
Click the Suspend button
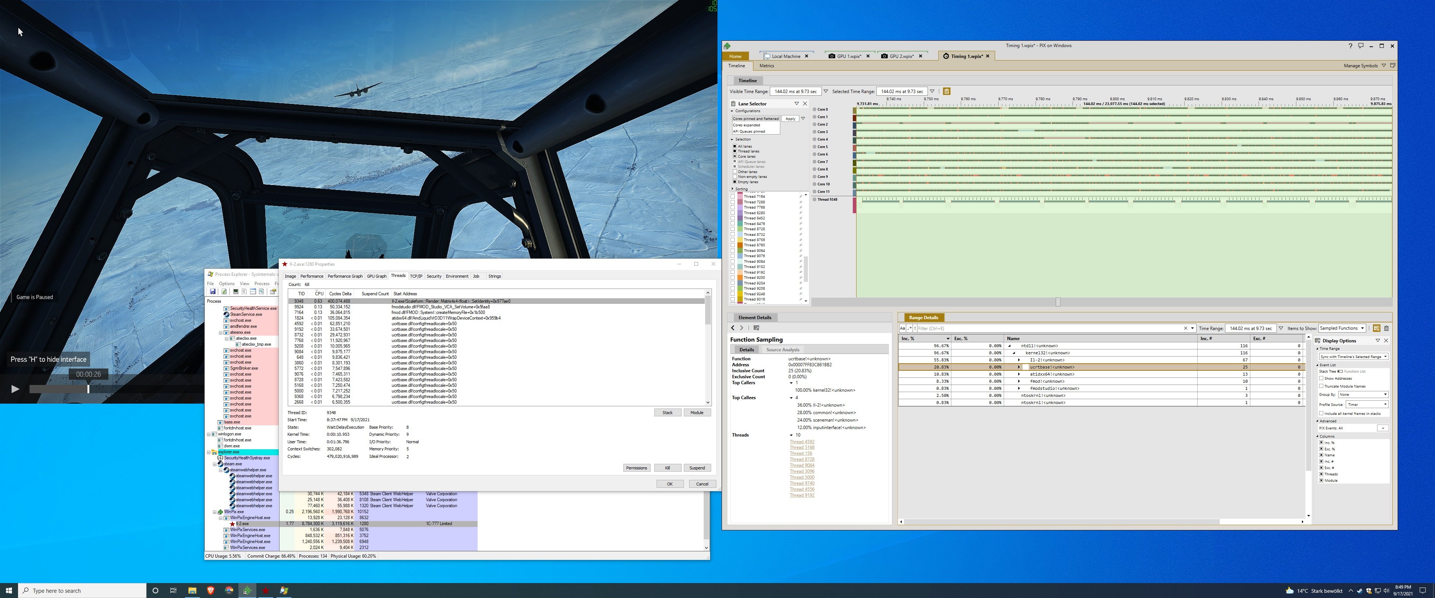coord(697,468)
